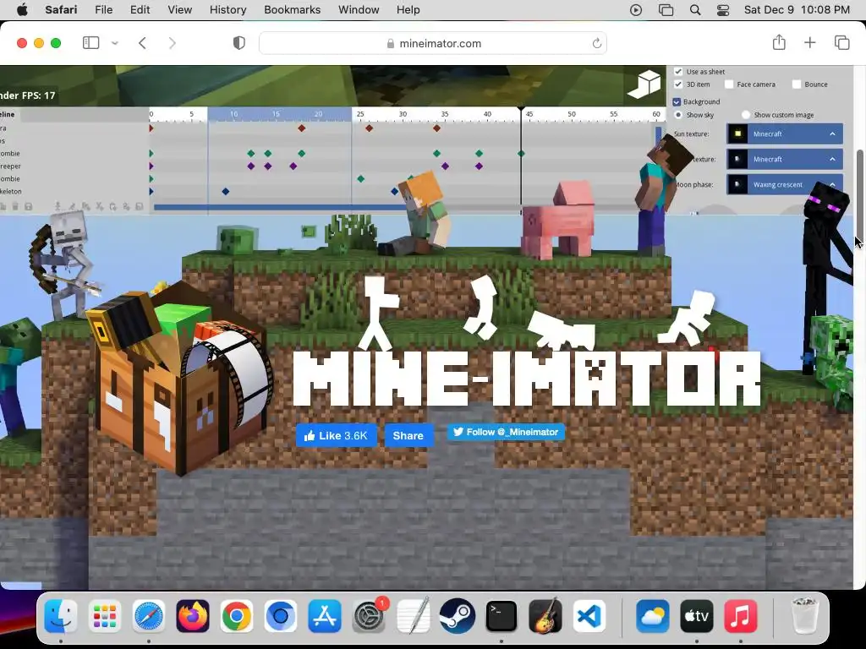Launch Firefox from the Dock
This screenshot has width=866, height=649.
click(x=193, y=616)
